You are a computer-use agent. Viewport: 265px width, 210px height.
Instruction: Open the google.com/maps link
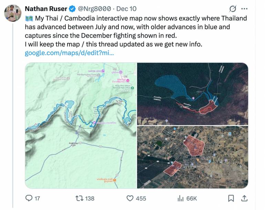click(x=69, y=53)
